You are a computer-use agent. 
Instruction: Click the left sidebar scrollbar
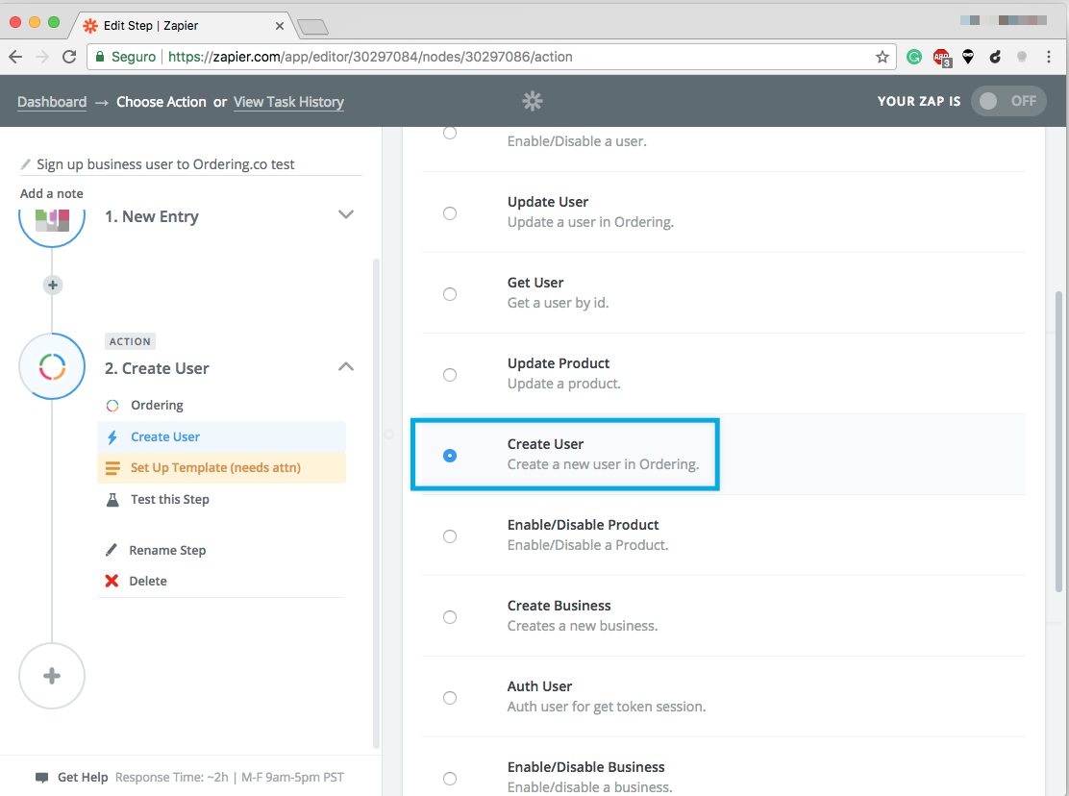pos(376,505)
